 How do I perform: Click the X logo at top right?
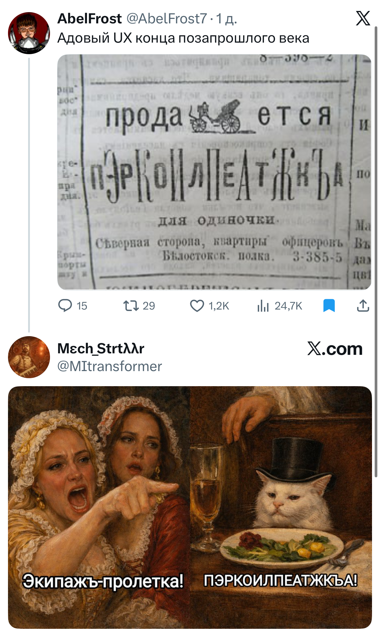point(363,18)
